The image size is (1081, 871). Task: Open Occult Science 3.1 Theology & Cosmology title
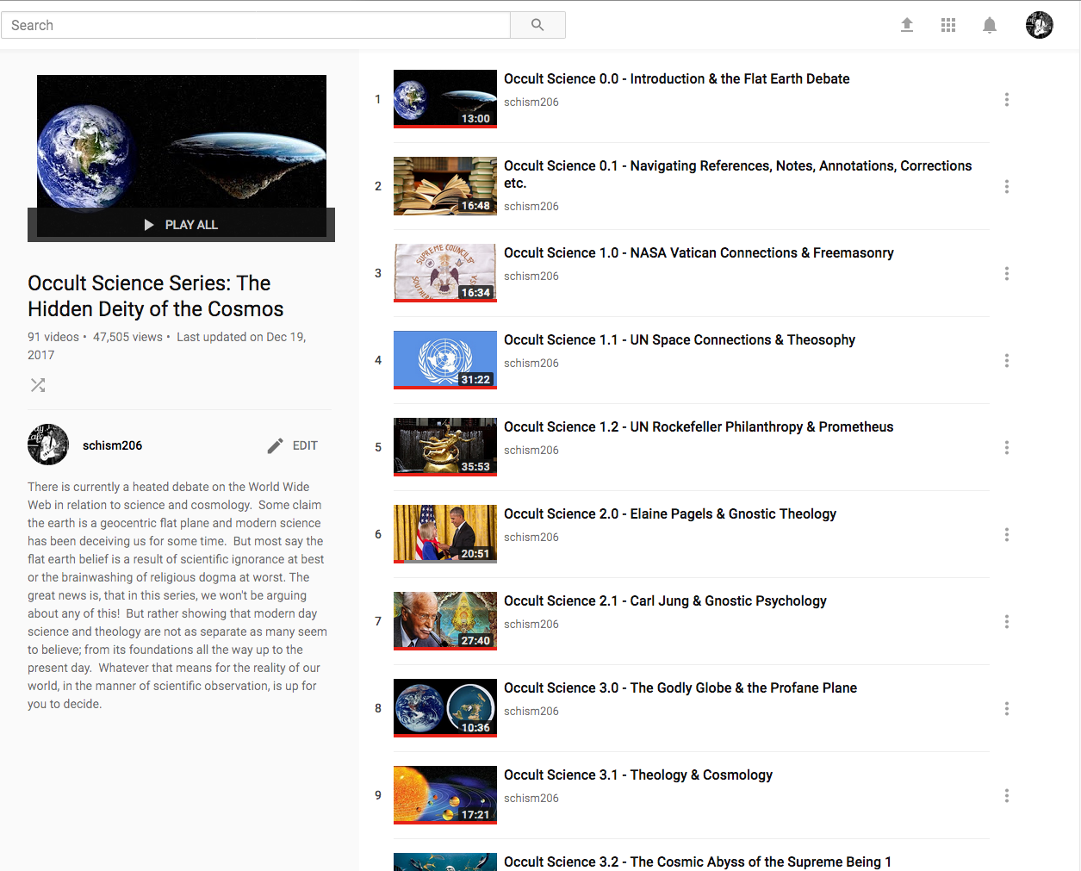click(638, 775)
